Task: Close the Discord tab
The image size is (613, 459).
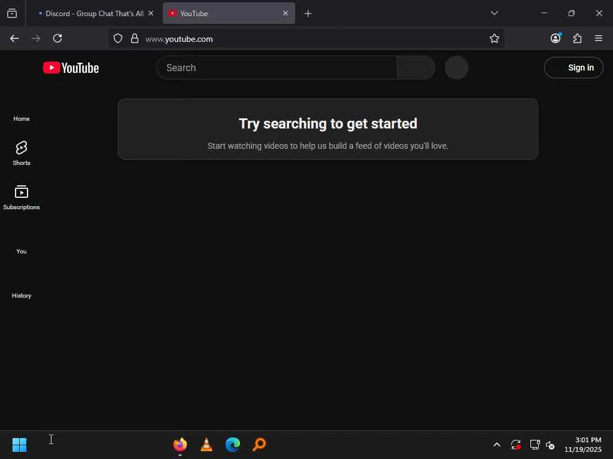Action: click(x=151, y=13)
